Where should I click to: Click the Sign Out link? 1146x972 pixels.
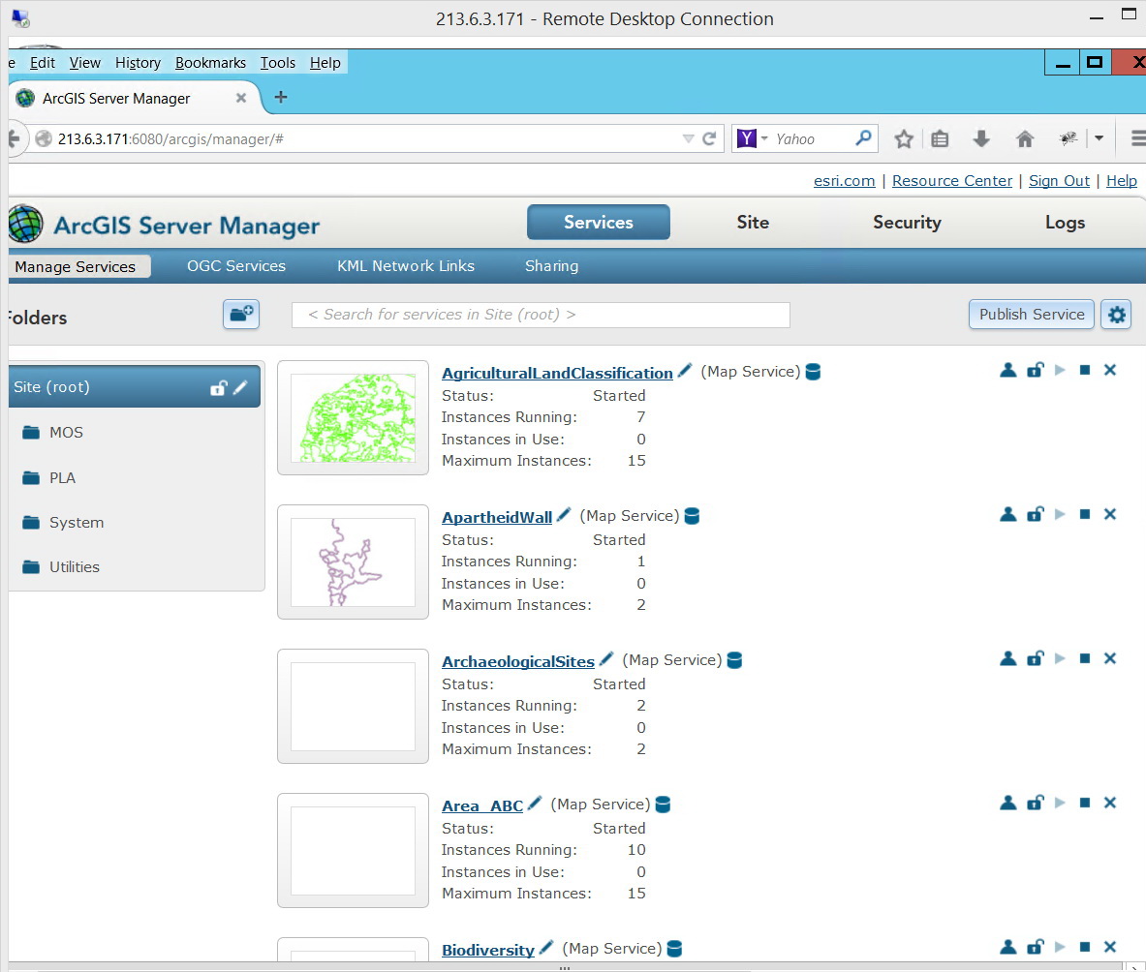tap(1059, 180)
